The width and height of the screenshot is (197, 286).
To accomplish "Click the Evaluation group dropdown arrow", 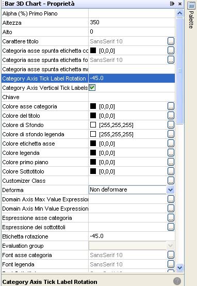I will click(170, 246).
